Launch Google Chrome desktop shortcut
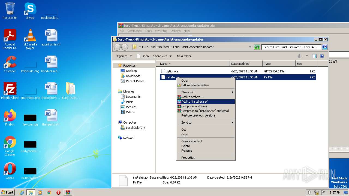349x196 pixels. click(x=10, y=146)
